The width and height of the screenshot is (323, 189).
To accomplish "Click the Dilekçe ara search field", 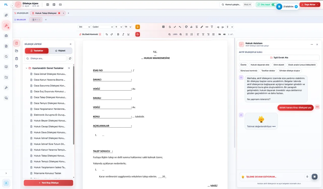I will (45, 58).
